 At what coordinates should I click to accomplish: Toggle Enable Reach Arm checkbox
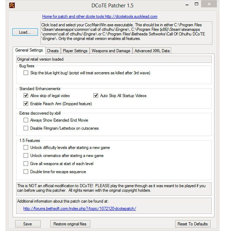coord(26,104)
